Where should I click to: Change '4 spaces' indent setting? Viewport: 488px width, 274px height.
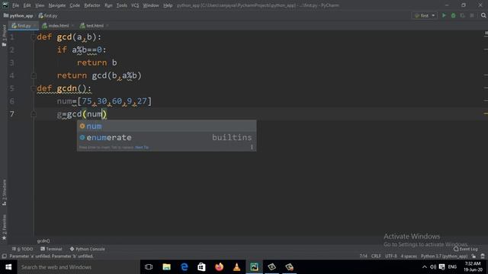409,256
